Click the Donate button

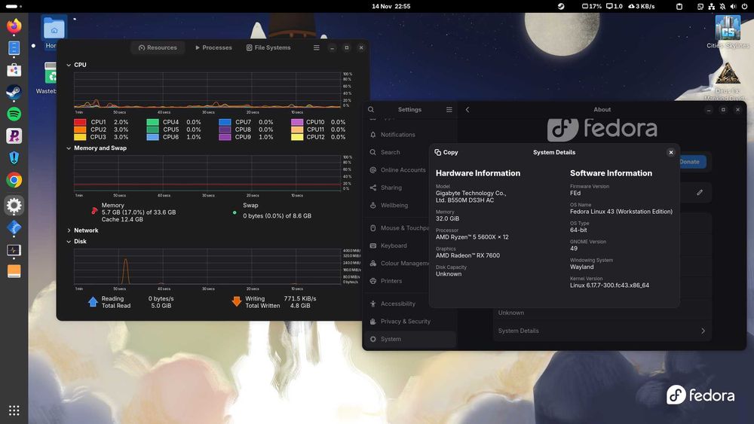(691, 162)
